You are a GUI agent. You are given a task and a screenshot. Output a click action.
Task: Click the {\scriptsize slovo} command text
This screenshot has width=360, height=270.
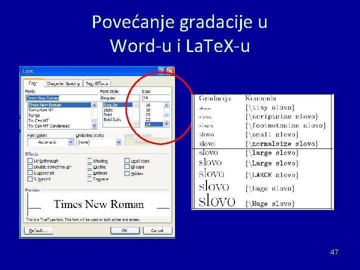281,116
